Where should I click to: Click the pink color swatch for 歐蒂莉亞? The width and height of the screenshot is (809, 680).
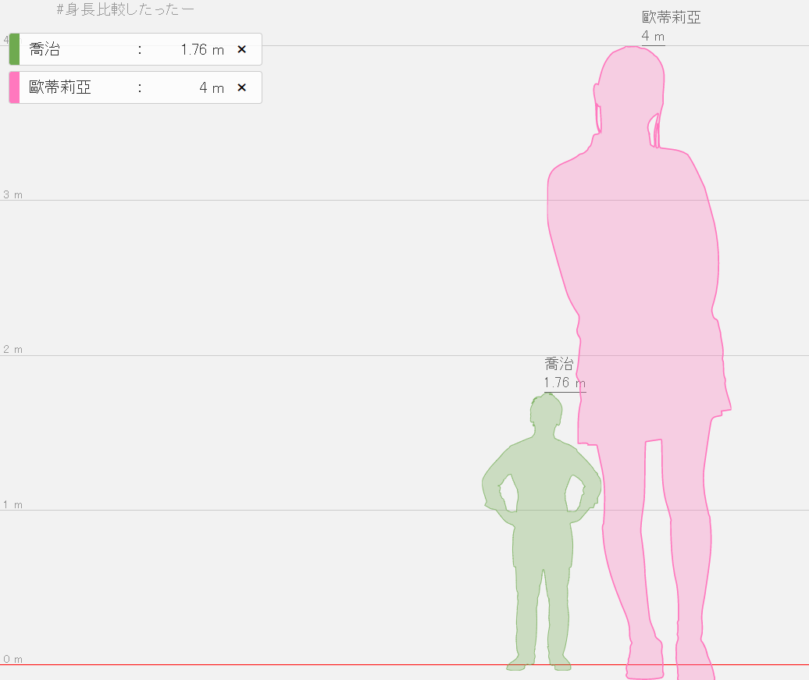14,87
